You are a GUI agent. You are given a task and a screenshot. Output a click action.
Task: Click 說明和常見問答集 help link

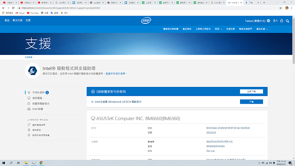pyautogui.click(x=41, y=135)
